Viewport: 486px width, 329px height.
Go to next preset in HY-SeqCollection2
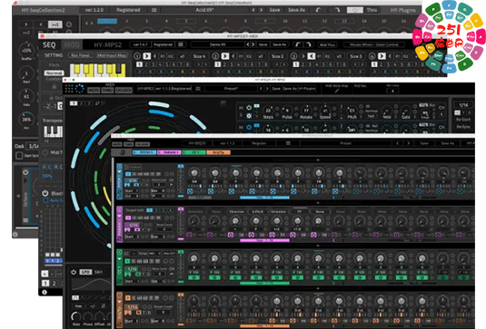click(262, 10)
